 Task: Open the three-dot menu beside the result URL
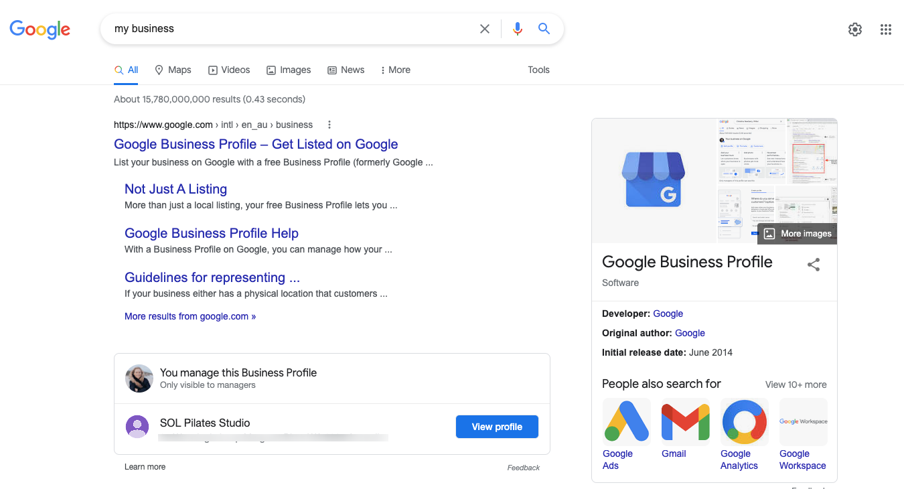point(329,125)
